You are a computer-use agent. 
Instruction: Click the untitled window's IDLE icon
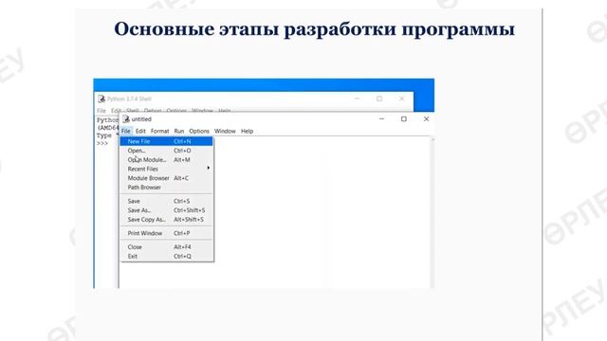[x=126, y=119]
